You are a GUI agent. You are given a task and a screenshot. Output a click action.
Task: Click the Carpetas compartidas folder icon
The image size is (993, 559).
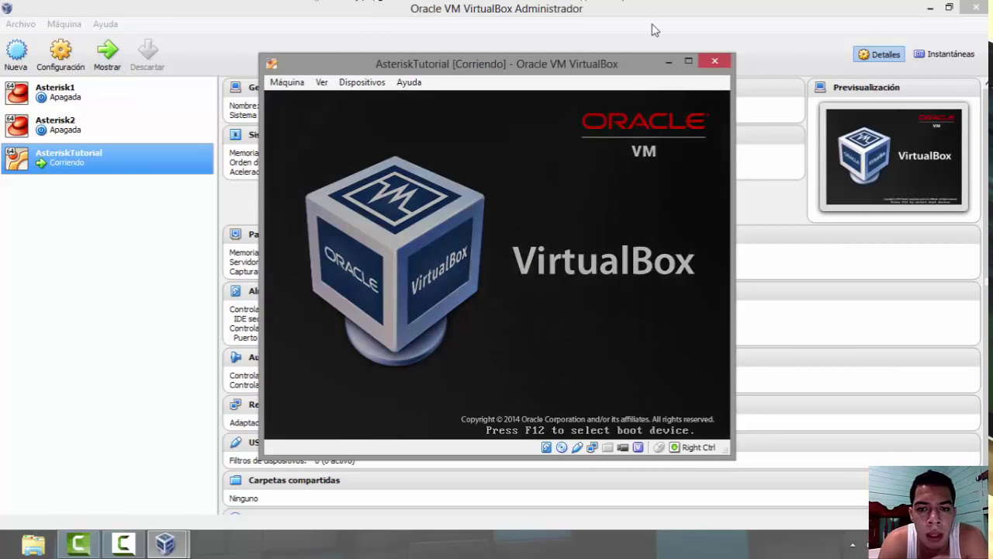[236, 481]
